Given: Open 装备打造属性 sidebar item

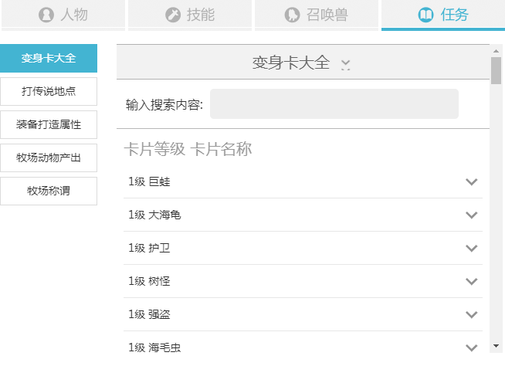Looking at the screenshot, I should [x=49, y=125].
